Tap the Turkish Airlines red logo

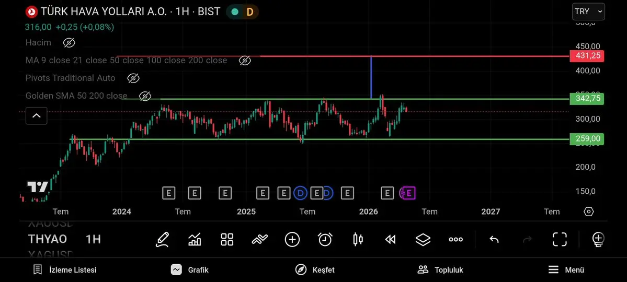click(x=31, y=11)
